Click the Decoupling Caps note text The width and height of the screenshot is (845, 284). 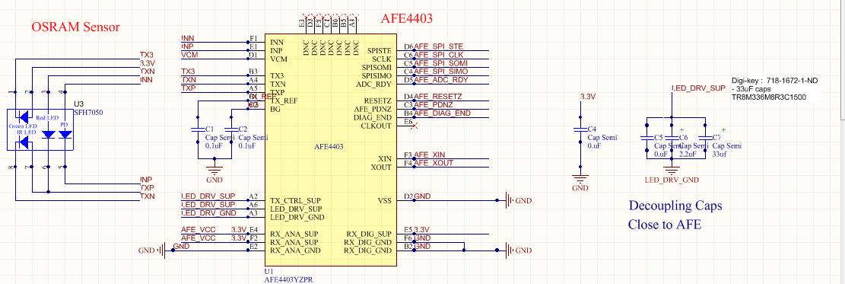point(675,206)
